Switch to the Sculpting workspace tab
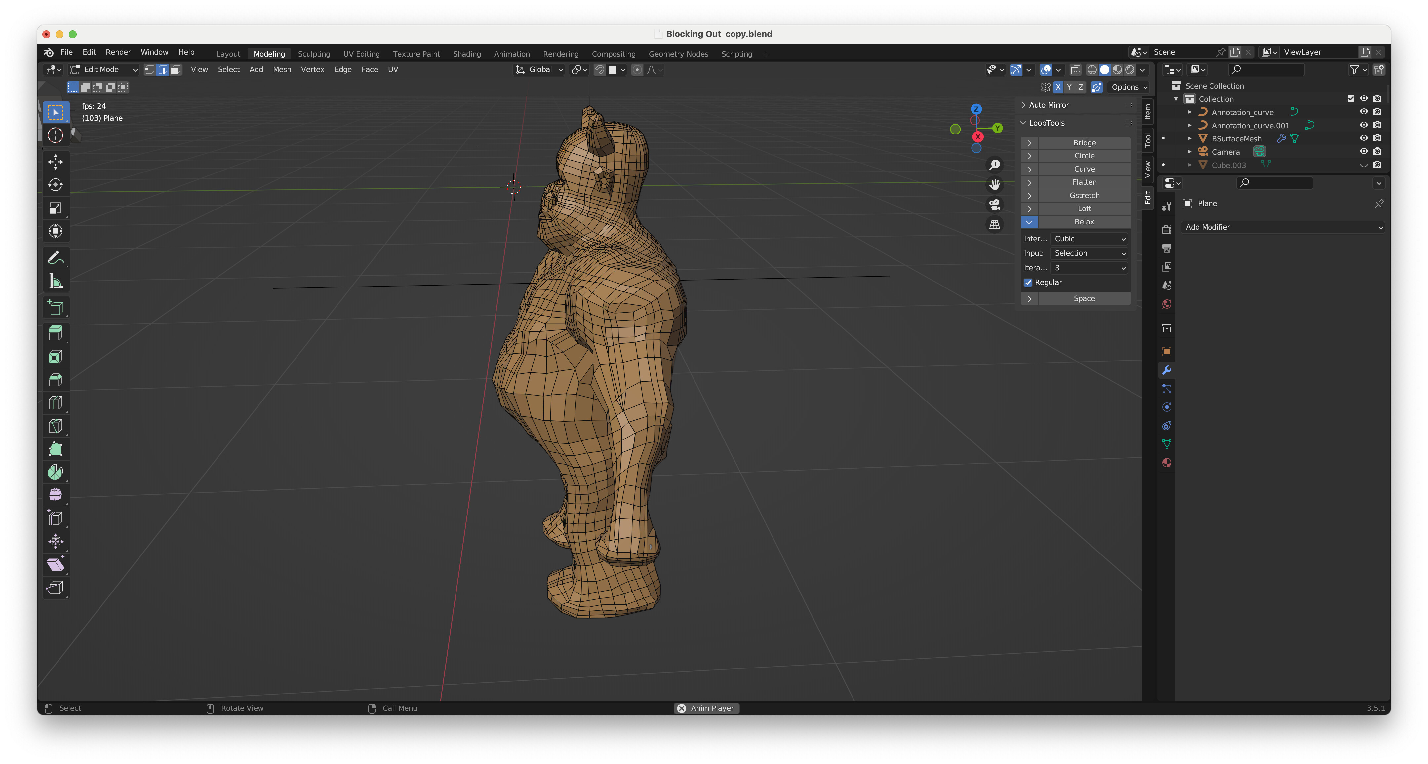 (x=314, y=54)
